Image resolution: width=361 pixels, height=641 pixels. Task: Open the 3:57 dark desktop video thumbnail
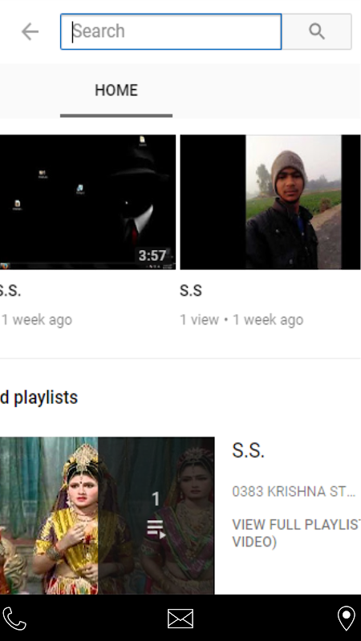click(87, 202)
